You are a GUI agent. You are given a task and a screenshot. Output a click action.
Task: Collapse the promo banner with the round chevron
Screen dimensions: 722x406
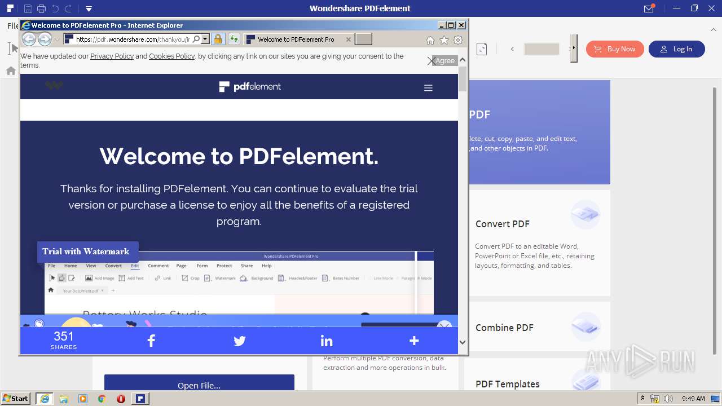pyautogui.click(x=444, y=325)
